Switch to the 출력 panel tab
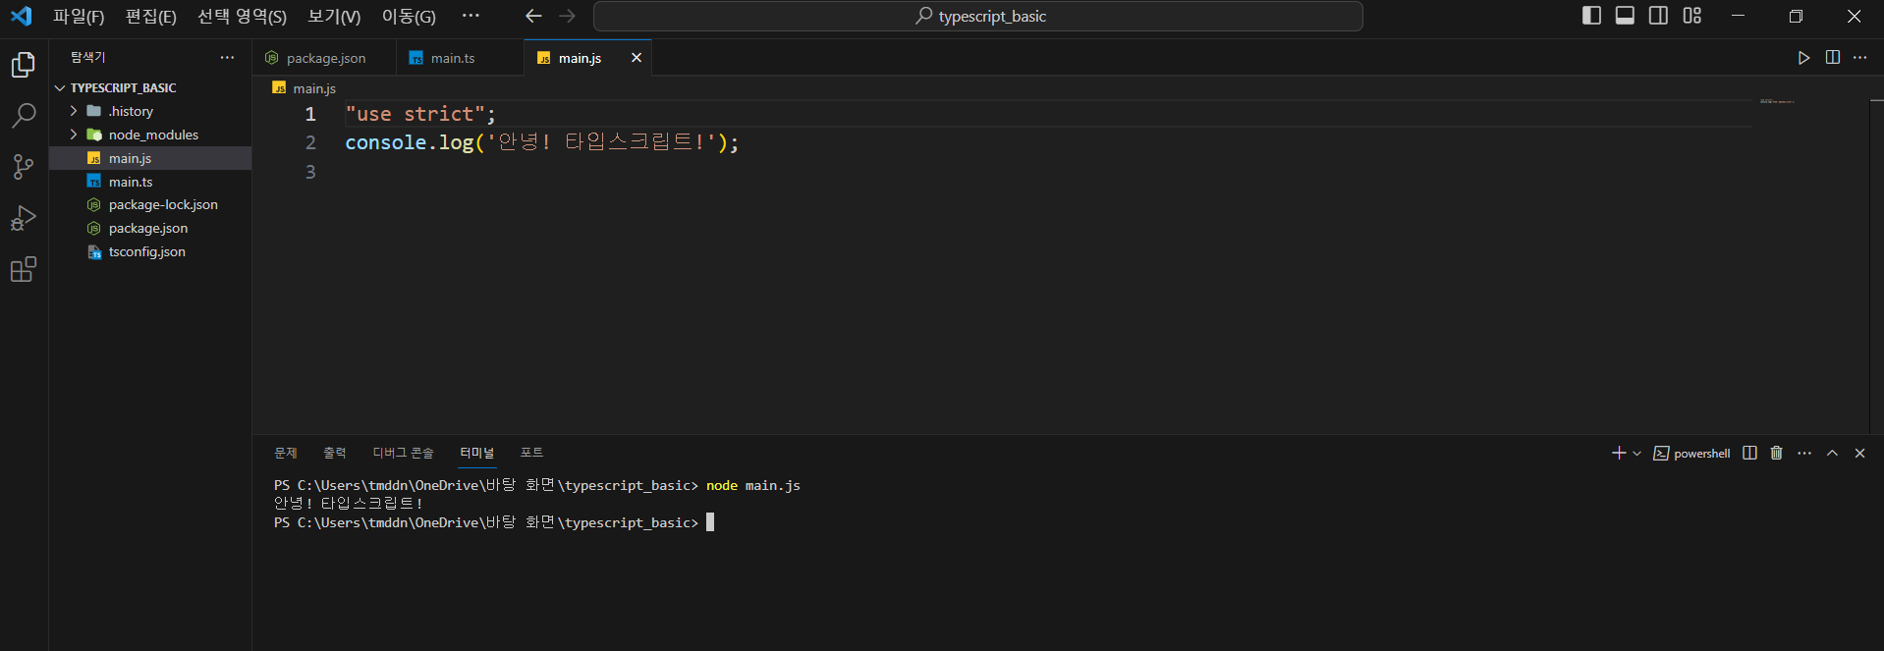The image size is (1884, 651). [335, 453]
